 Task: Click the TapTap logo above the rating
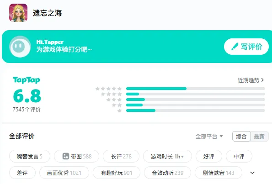[27, 80]
